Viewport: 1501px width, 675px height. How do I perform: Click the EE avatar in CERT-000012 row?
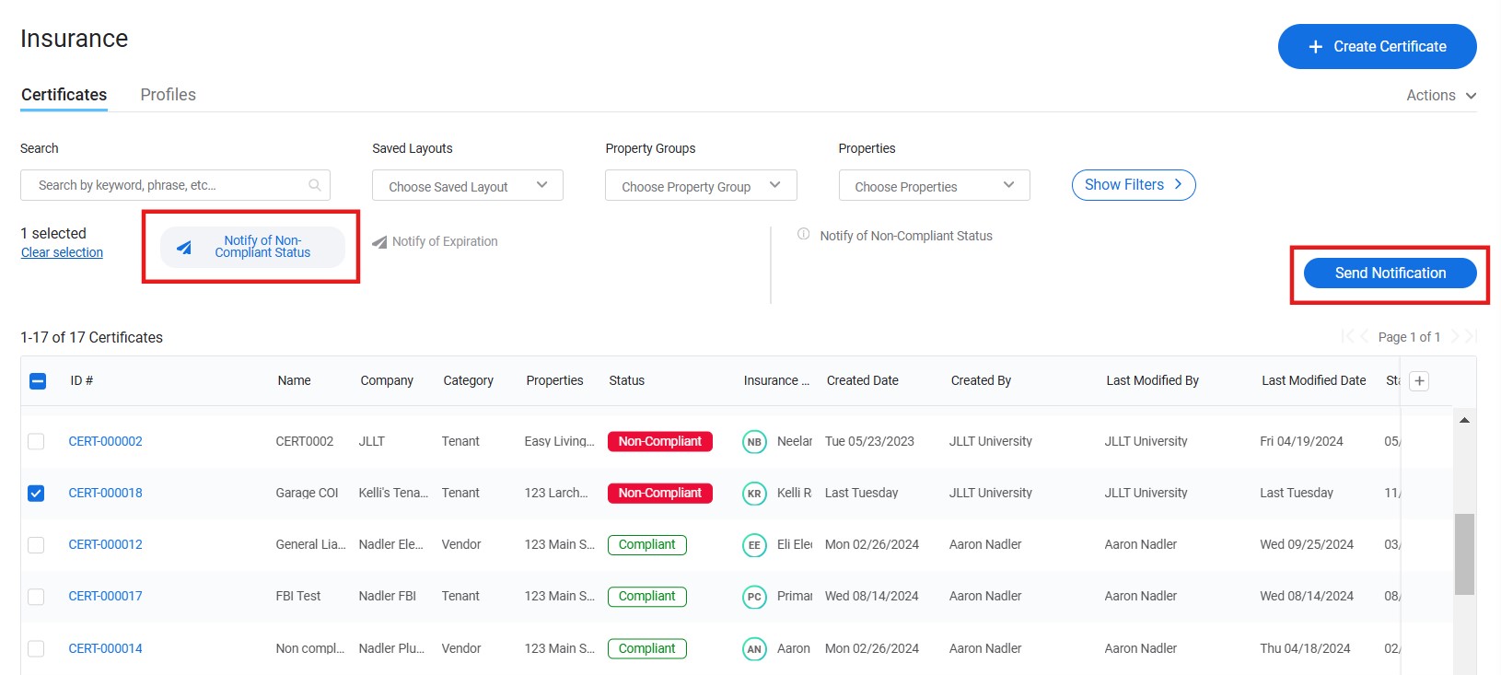click(754, 545)
